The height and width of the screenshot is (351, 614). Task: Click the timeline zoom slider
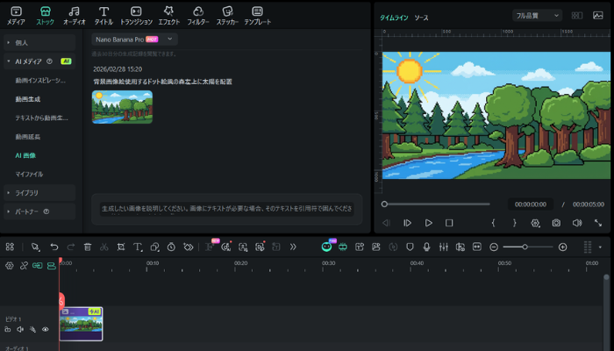(x=525, y=247)
